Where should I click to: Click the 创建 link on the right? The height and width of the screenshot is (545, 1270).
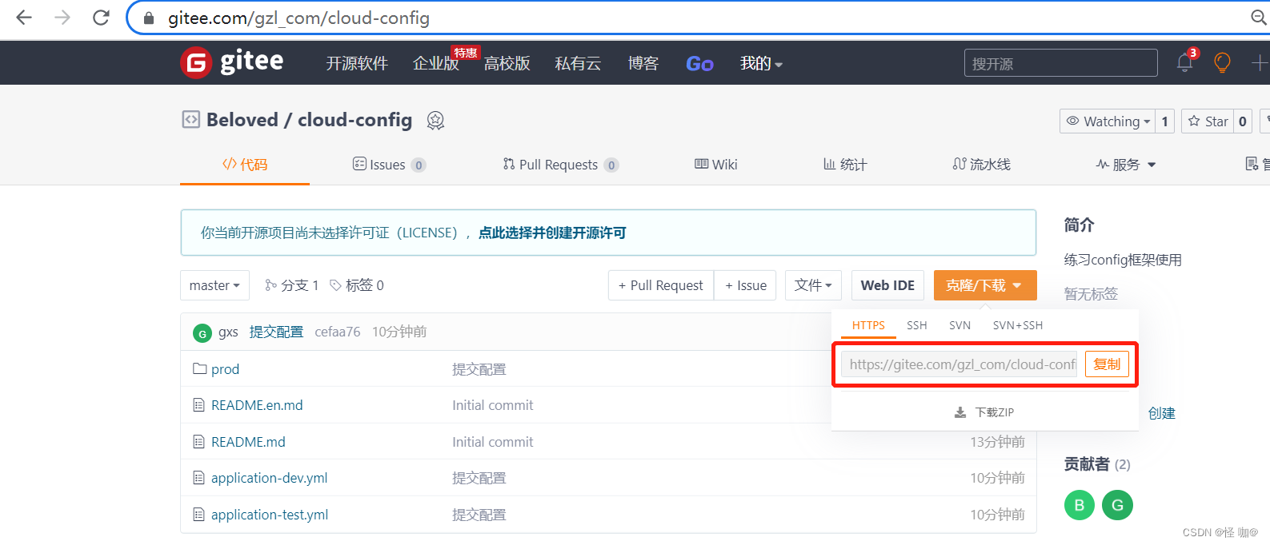1162,413
